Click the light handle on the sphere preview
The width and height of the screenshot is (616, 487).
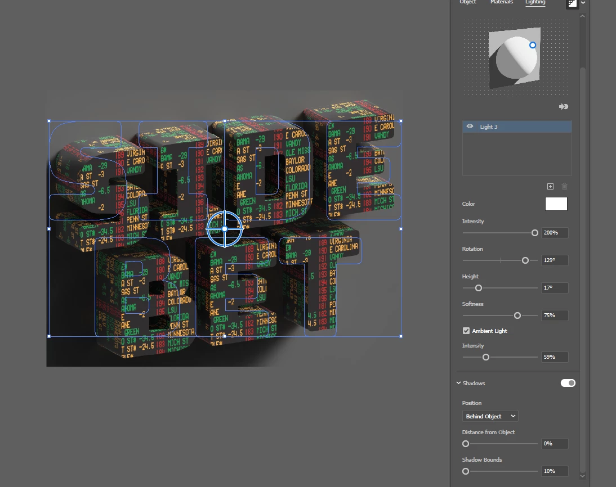coord(532,45)
